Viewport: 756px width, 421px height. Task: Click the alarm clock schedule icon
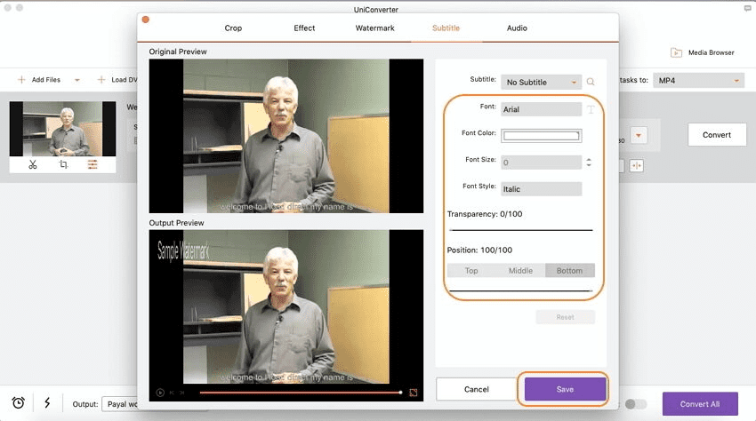18,403
